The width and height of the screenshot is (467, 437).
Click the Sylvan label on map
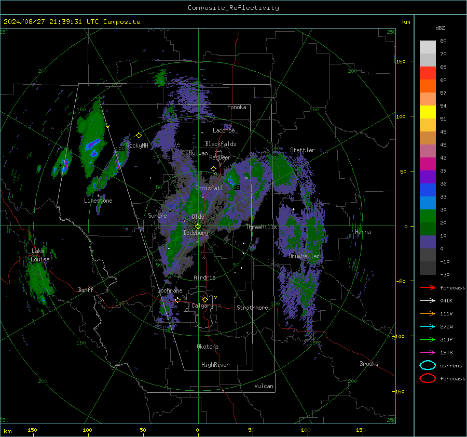[x=198, y=153]
